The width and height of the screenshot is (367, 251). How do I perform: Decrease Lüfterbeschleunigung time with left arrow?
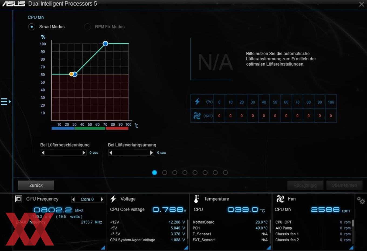pyautogui.click(x=43, y=153)
